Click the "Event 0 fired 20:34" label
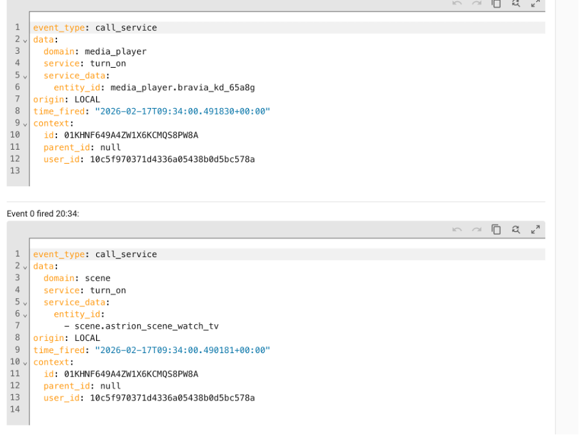Screen dimensions: 579x435 [43, 214]
